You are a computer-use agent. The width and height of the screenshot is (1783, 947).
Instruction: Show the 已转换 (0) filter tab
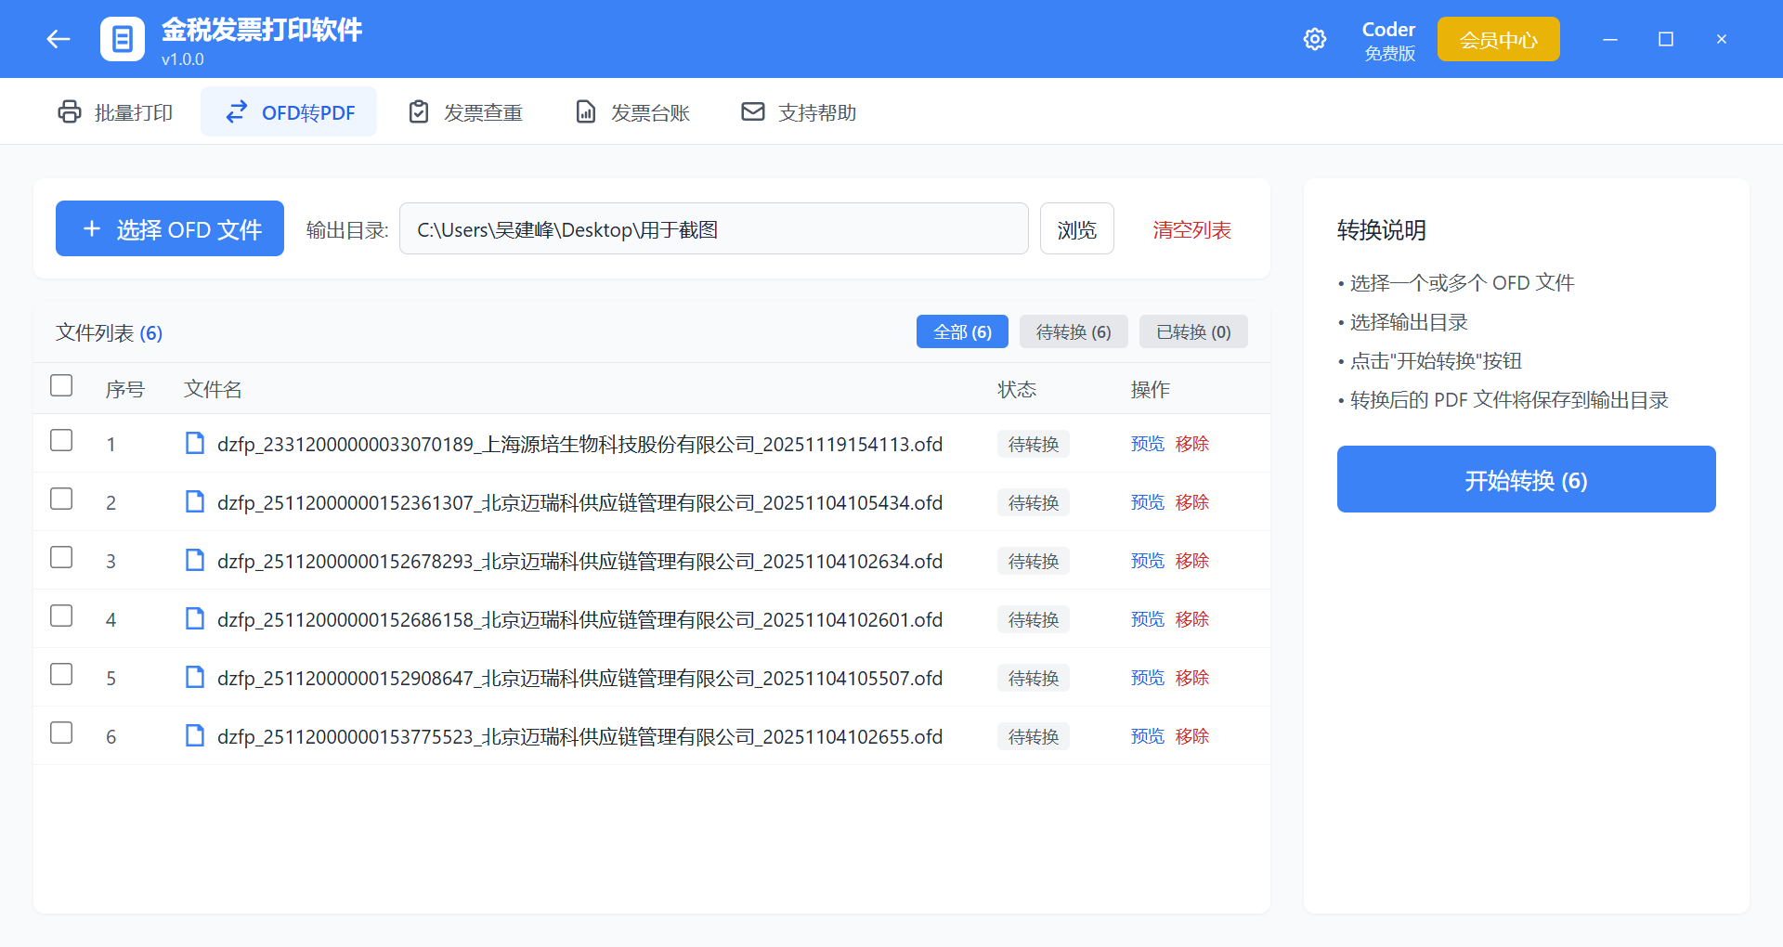pos(1193,332)
